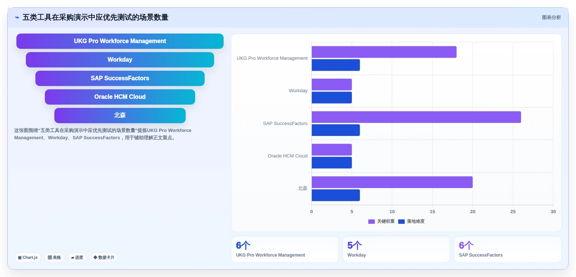Click the chart title 五类工具在采购演示中应优先测试的场景数量
Viewport: 576px width, 277px height.
96,17
